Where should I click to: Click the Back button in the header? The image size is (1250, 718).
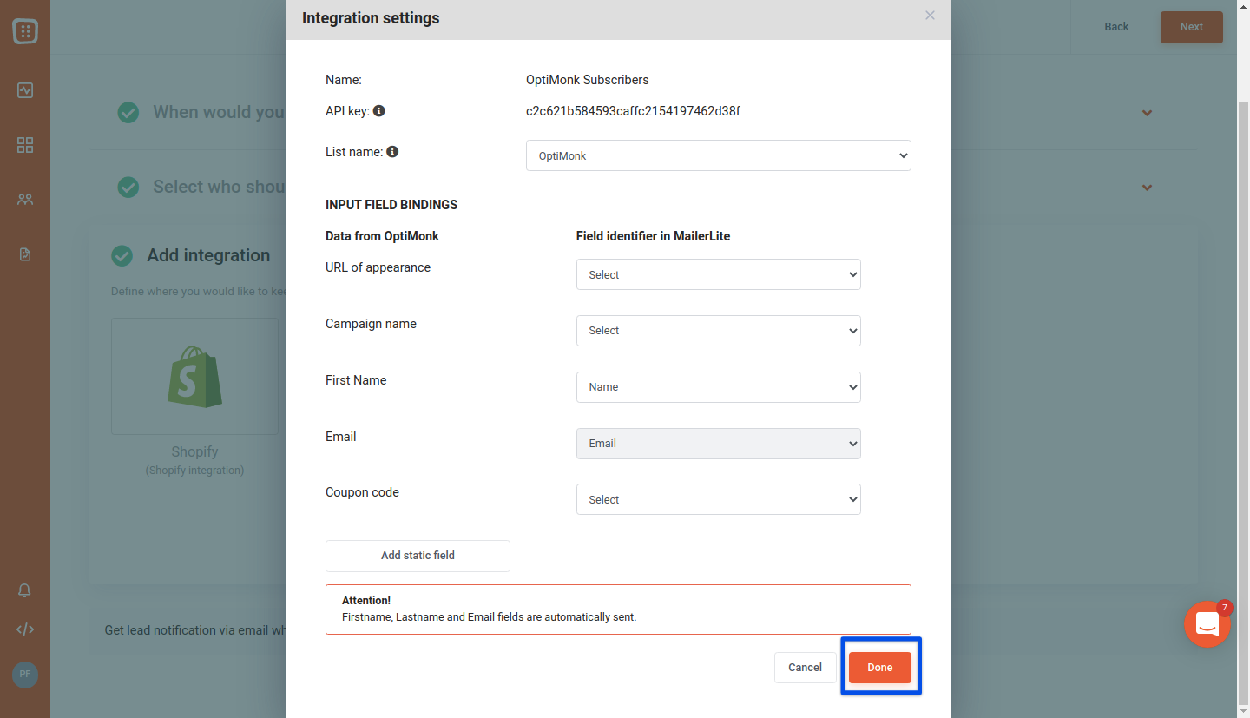click(1116, 27)
